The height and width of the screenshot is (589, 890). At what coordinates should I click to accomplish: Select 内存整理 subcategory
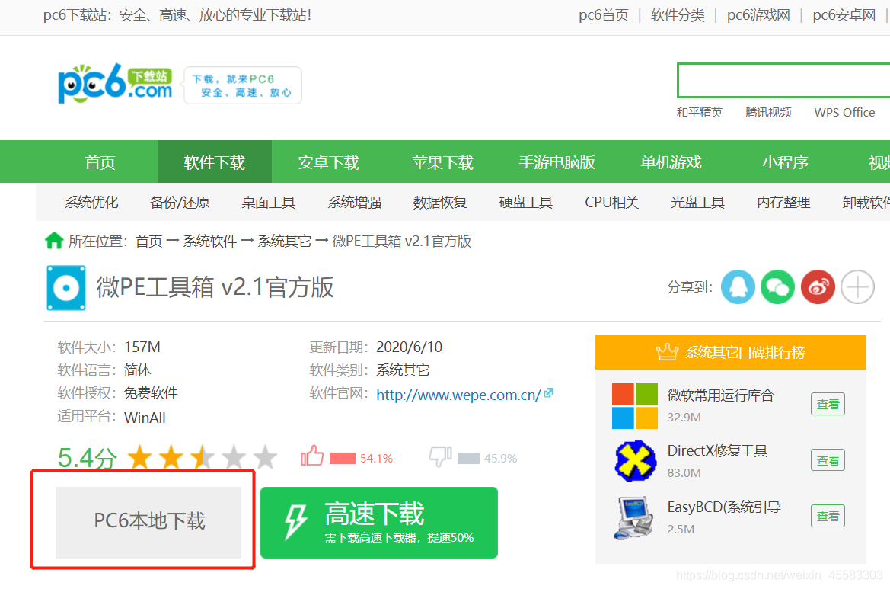click(783, 202)
